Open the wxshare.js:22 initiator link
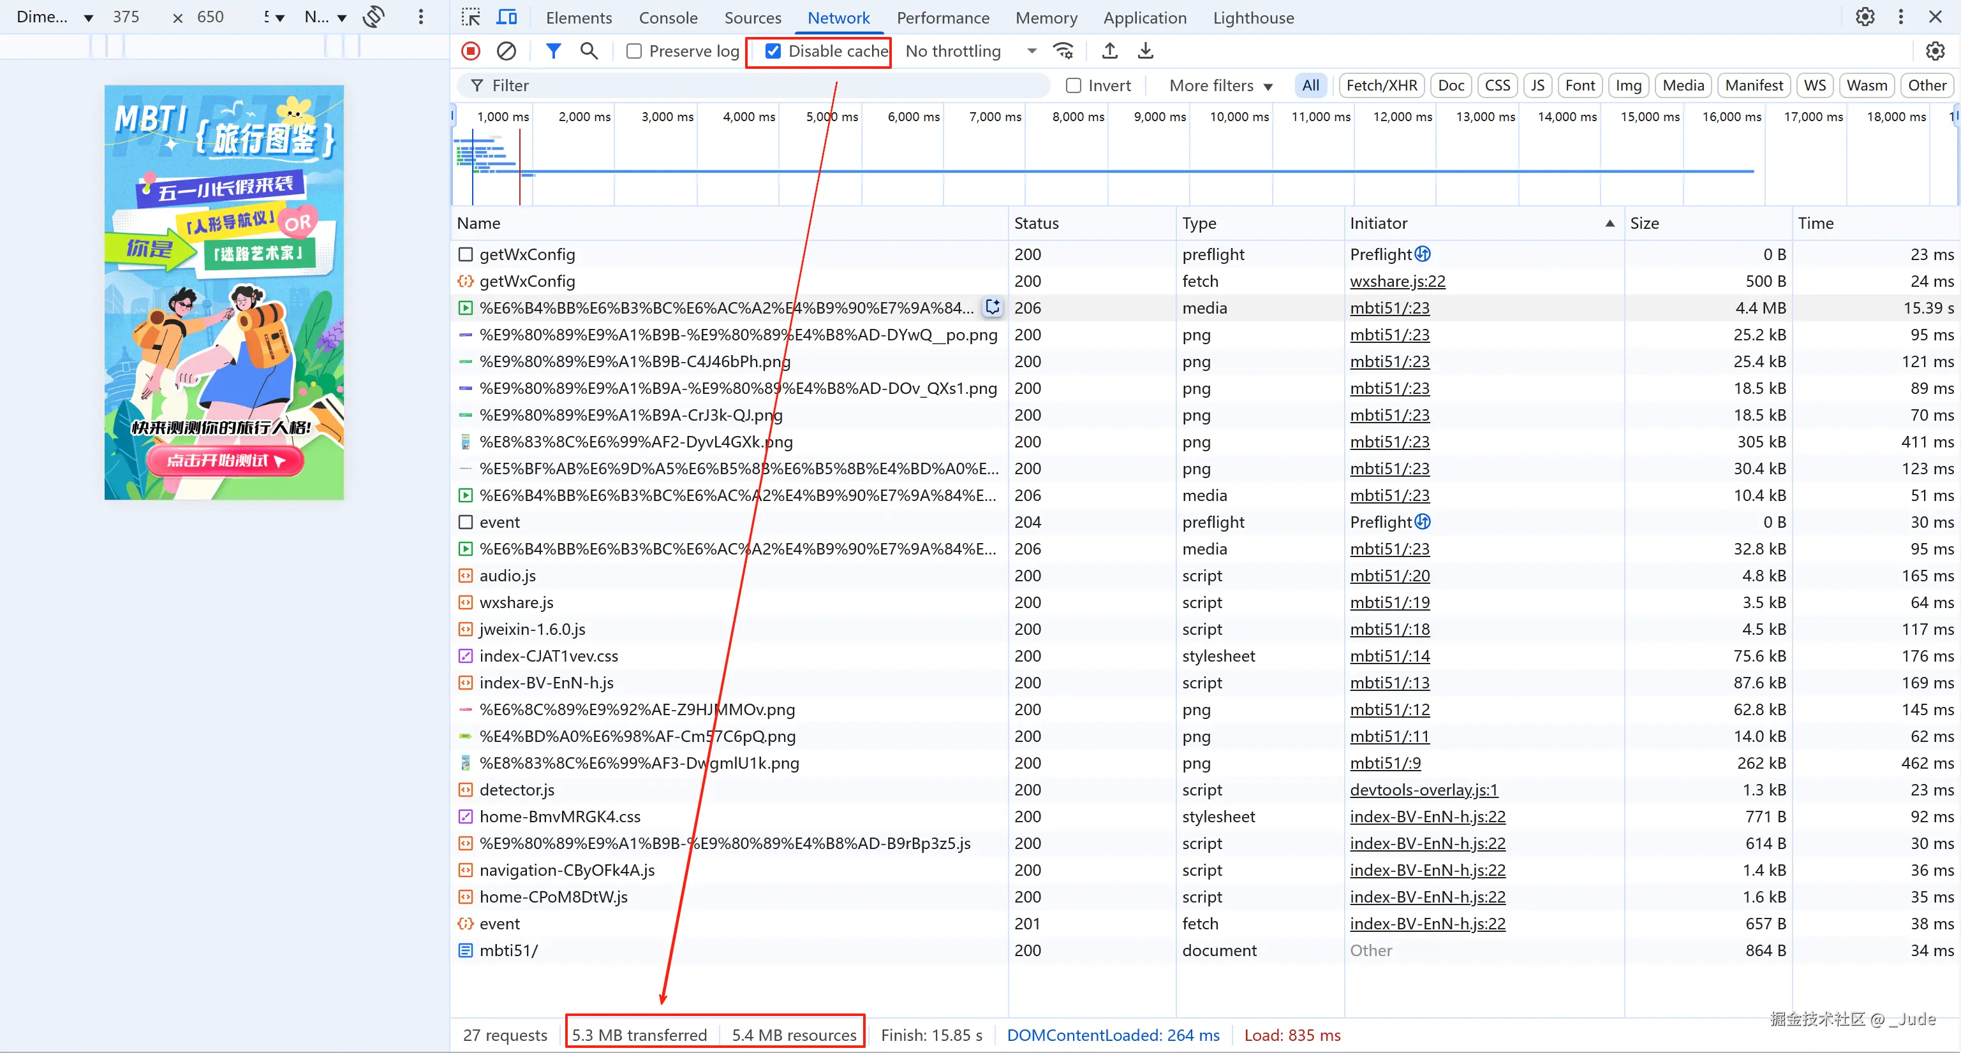Viewport: 1961px width, 1053px height. 1397,282
